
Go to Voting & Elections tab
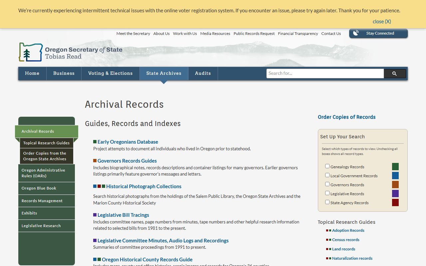click(110, 73)
